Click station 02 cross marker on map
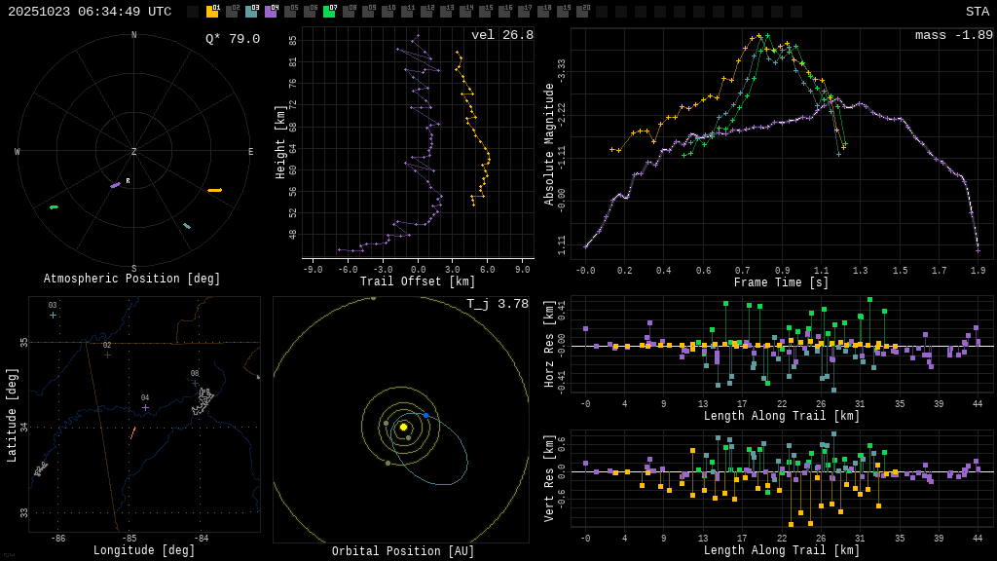This screenshot has width=997, height=561. (107, 355)
